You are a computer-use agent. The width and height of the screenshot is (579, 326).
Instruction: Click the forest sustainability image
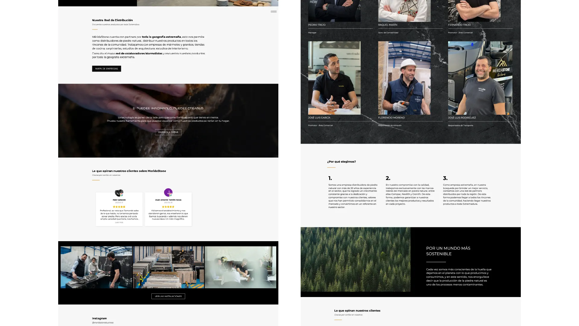point(355,259)
